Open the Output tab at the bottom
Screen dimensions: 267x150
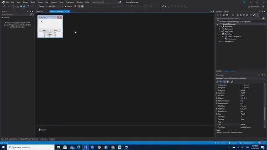[52, 139]
